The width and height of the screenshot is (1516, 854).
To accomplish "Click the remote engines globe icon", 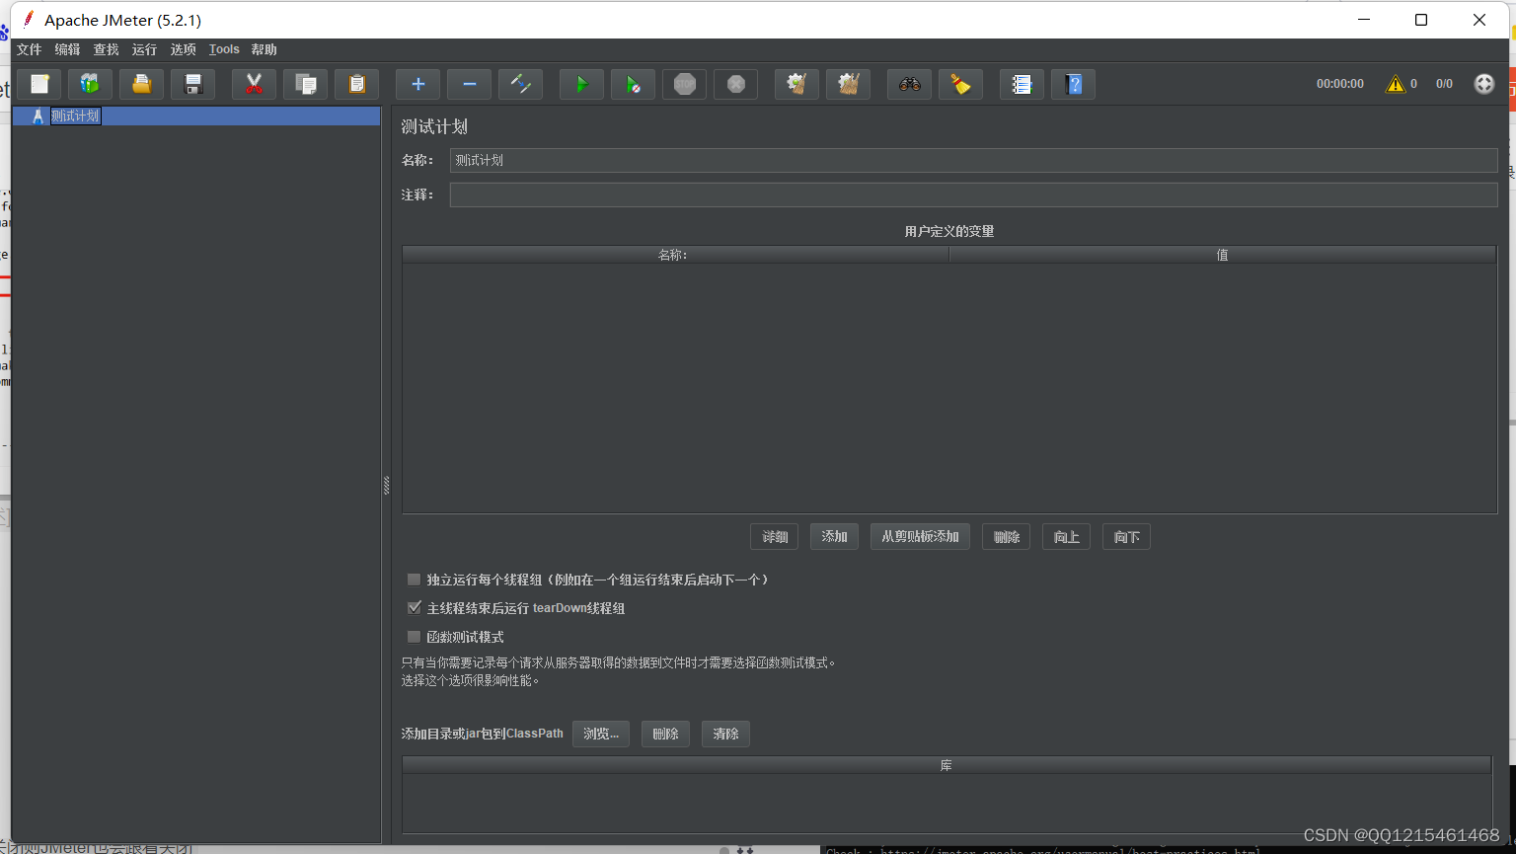I will click(x=1483, y=84).
